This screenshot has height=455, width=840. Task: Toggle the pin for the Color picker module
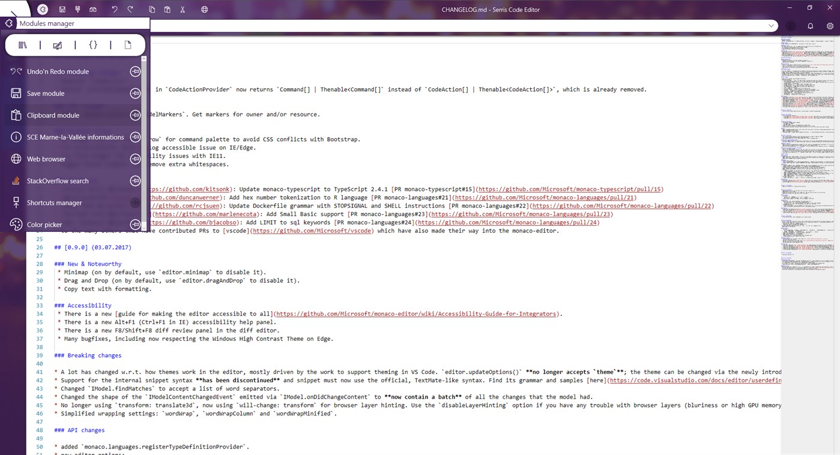tap(135, 224)
